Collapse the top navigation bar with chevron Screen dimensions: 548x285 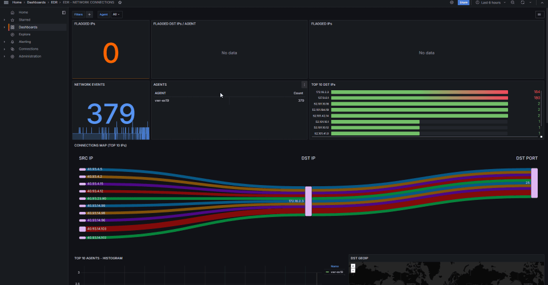[541, 3]
